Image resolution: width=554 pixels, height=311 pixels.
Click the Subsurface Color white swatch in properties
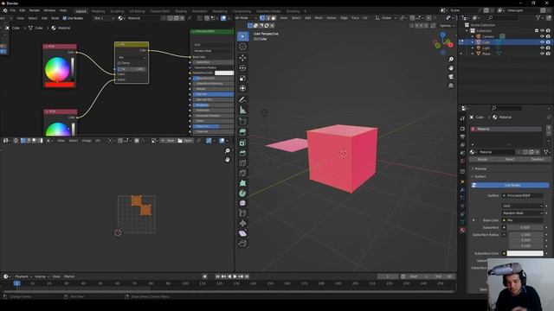525,253
